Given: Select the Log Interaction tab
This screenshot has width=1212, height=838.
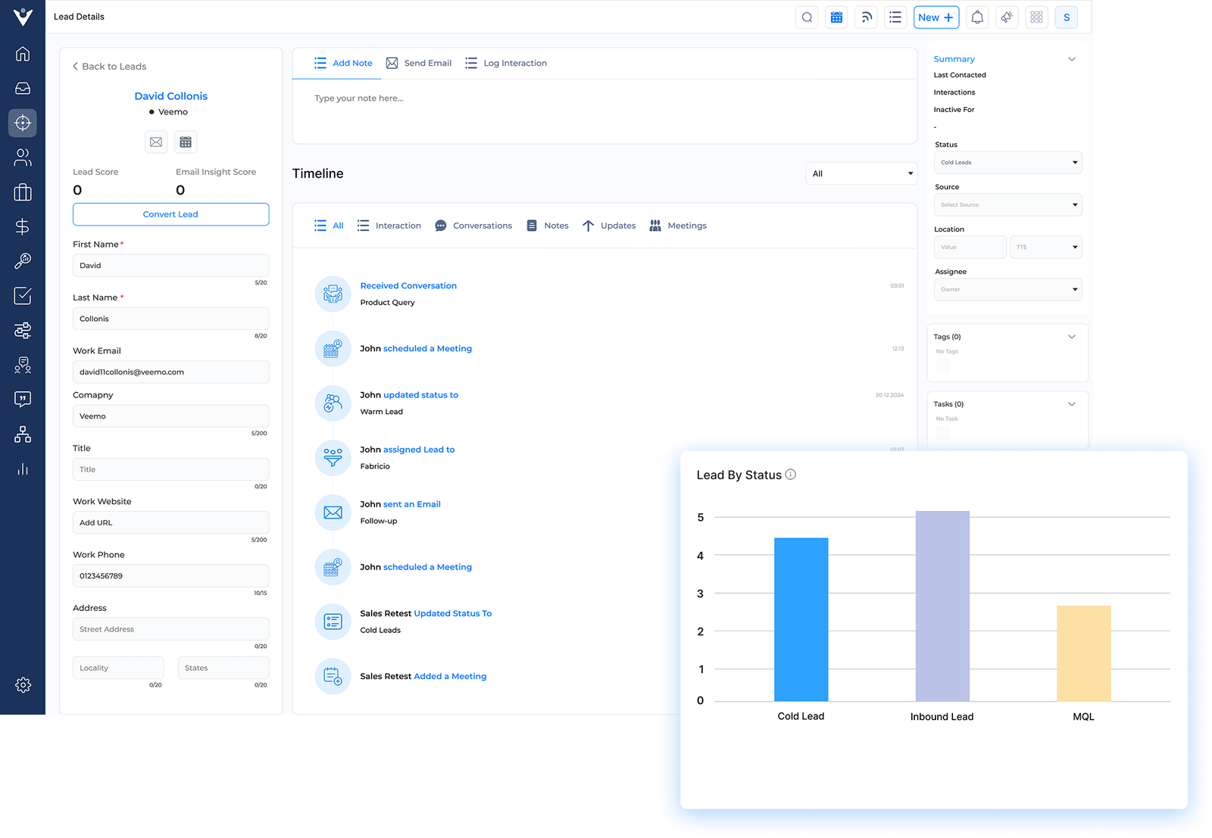Looking at the screenshot, I should (506, 63).
